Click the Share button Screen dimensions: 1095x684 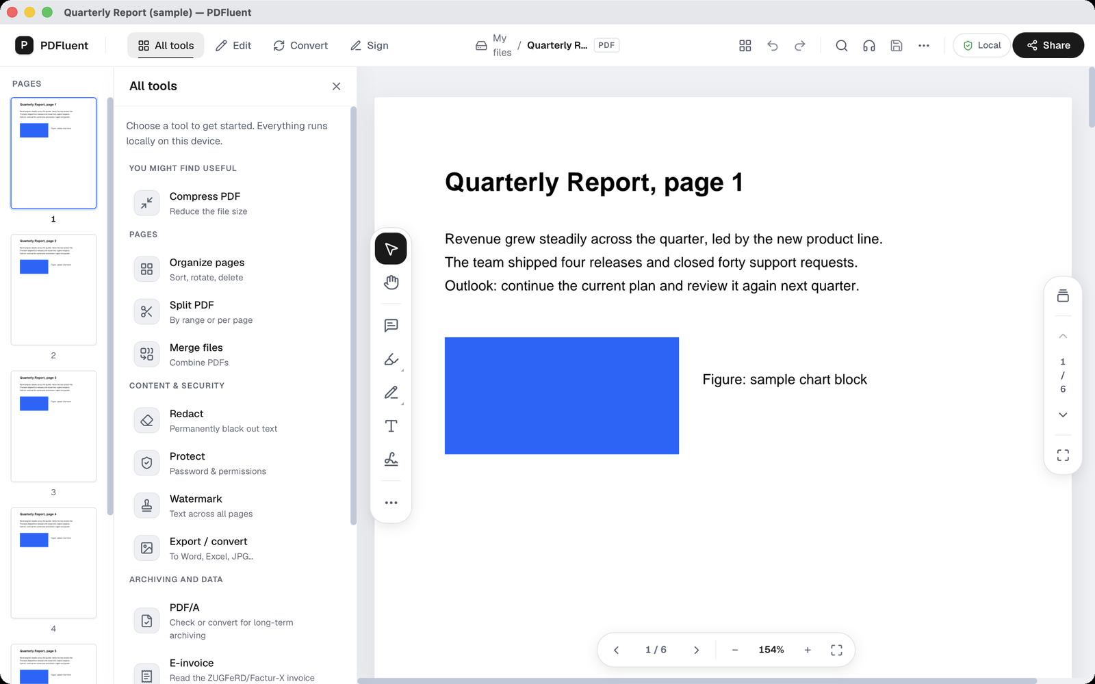click(x=1048, y=45)
